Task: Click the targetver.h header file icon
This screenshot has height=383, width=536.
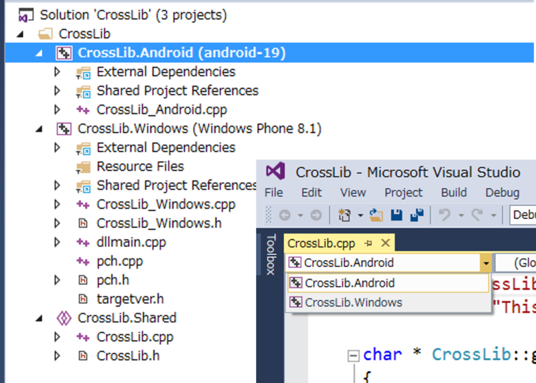Action: pyautogui.click(x=82, y=299)
